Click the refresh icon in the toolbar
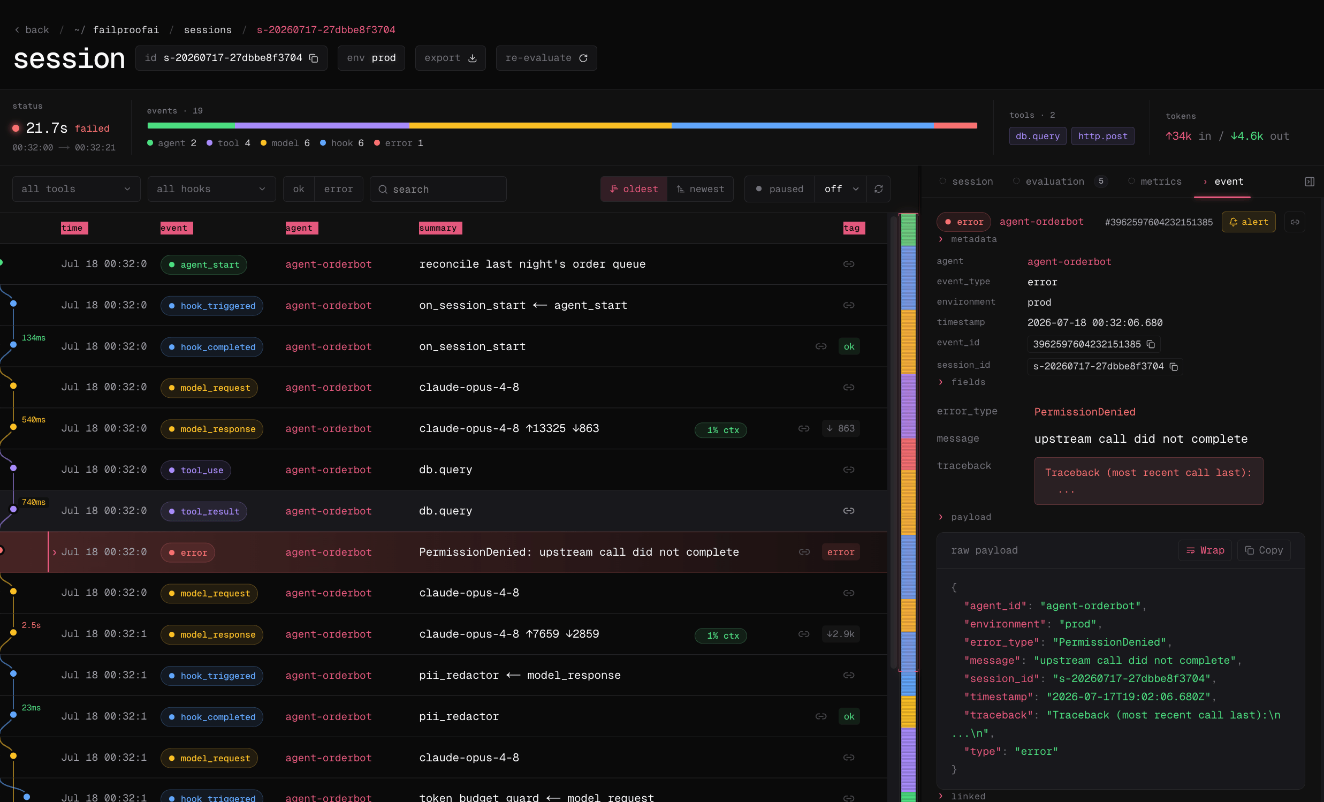Viewport: 1324px width, 802px height. pyautogui.click(x=879, y=189)
